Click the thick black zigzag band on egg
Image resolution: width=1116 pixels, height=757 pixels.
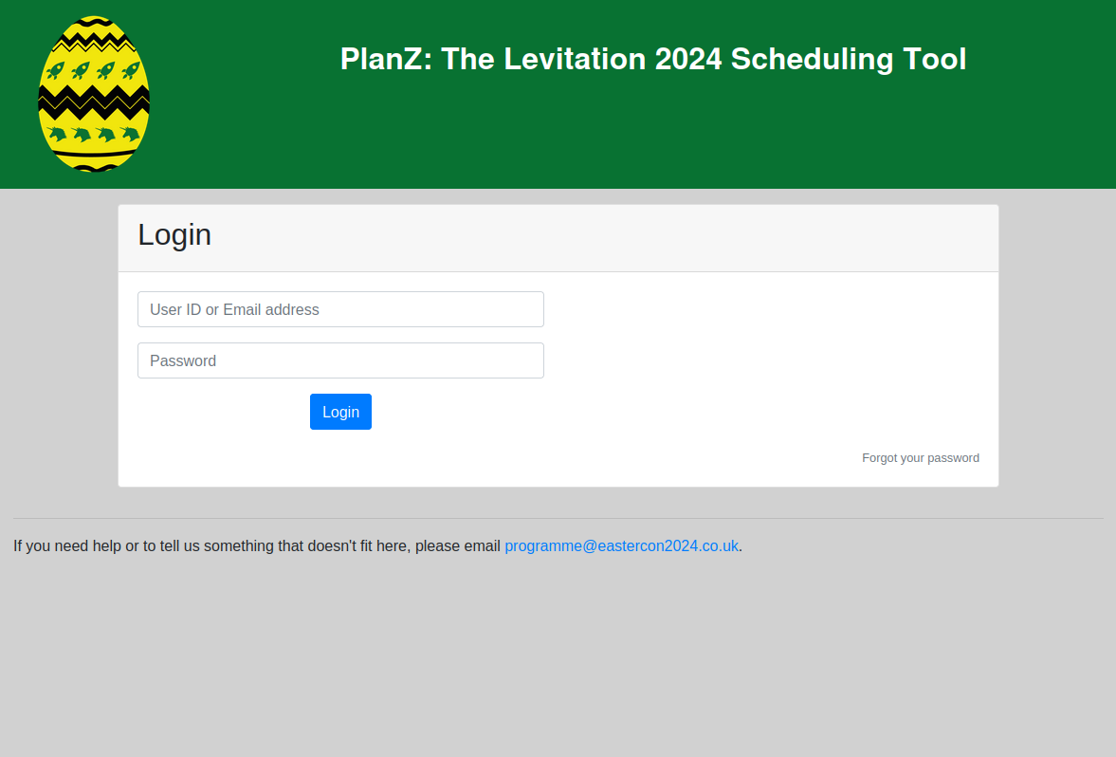coord(94,104)
